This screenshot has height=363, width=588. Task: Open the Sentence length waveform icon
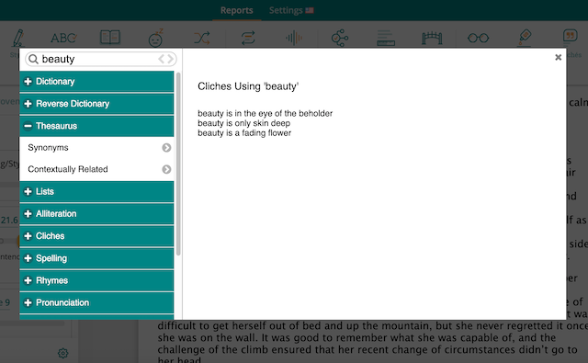click(x=294, y=38)
